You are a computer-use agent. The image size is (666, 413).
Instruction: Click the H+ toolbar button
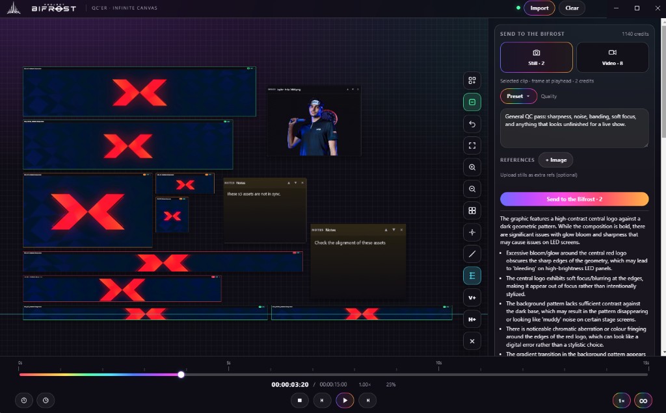[472, 319]
